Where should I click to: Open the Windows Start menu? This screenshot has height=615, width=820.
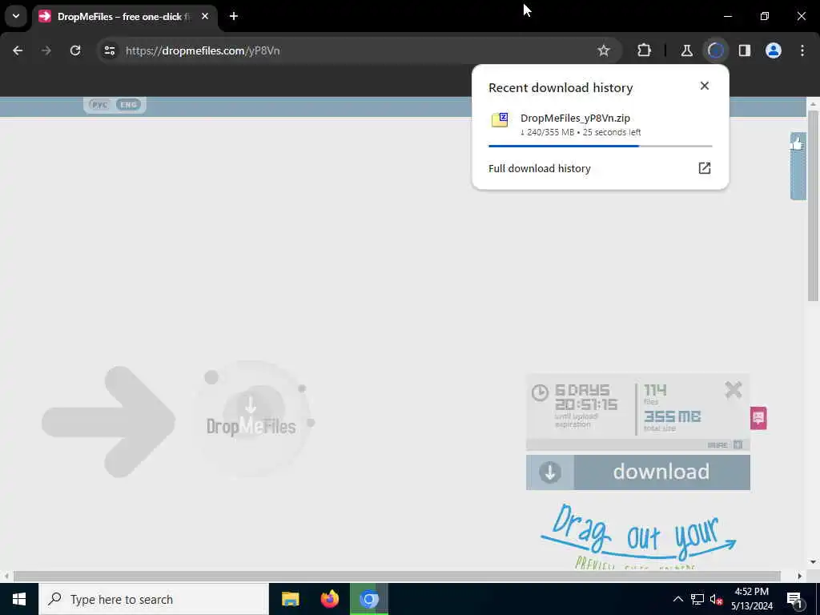19,599
